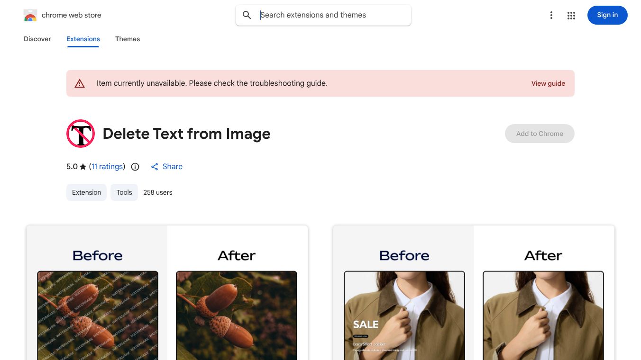This screenshot has height=360, width=641.
Task: Open the Google apps grid
Action: tap(571, 16)
